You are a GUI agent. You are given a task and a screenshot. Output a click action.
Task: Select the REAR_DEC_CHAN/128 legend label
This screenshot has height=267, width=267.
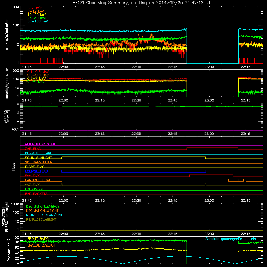(44, 215)
